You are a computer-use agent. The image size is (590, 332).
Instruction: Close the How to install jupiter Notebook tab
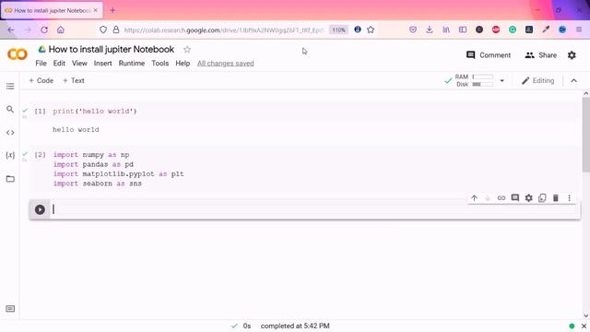coord(95,10)
